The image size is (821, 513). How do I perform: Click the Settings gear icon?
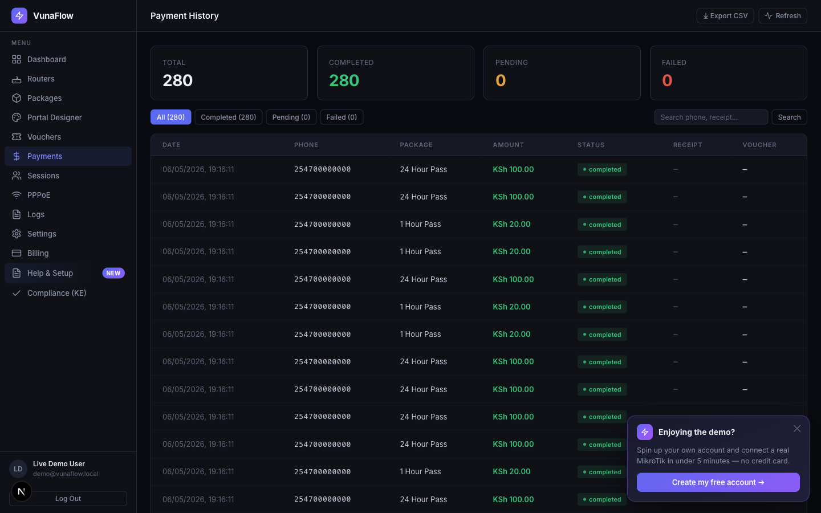[x=17, y=234]
